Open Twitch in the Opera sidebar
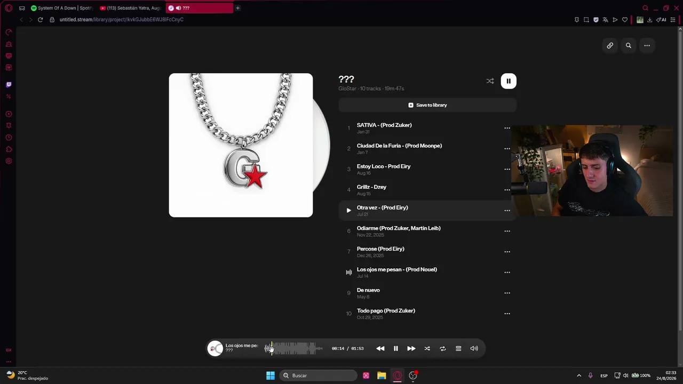683x384 pixels. [9, 84]
